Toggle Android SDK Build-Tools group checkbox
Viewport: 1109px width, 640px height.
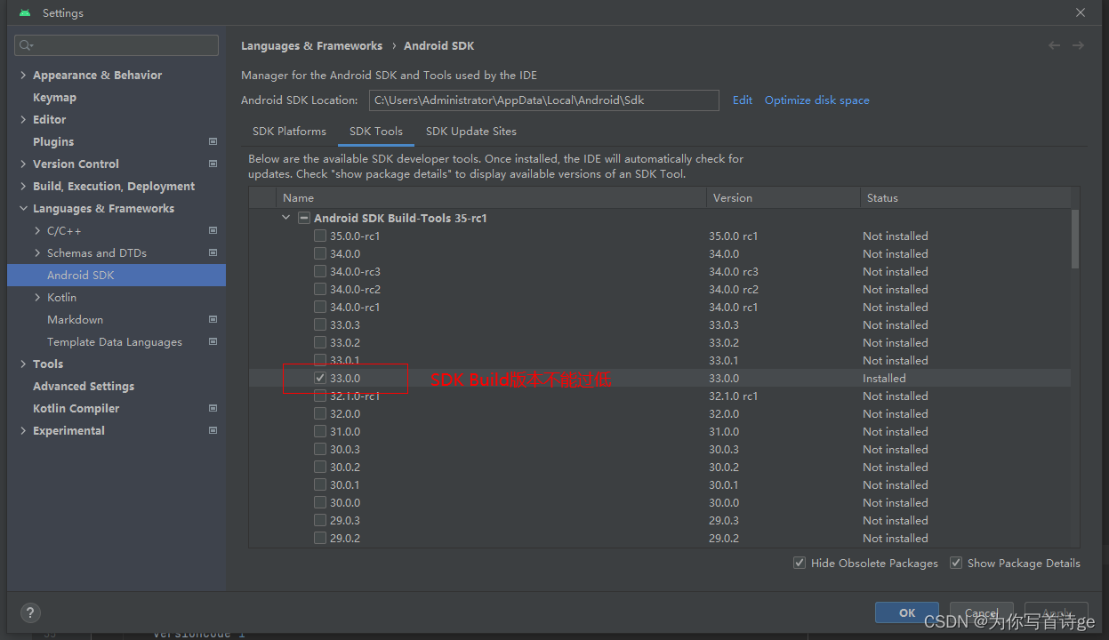point(304,218)
